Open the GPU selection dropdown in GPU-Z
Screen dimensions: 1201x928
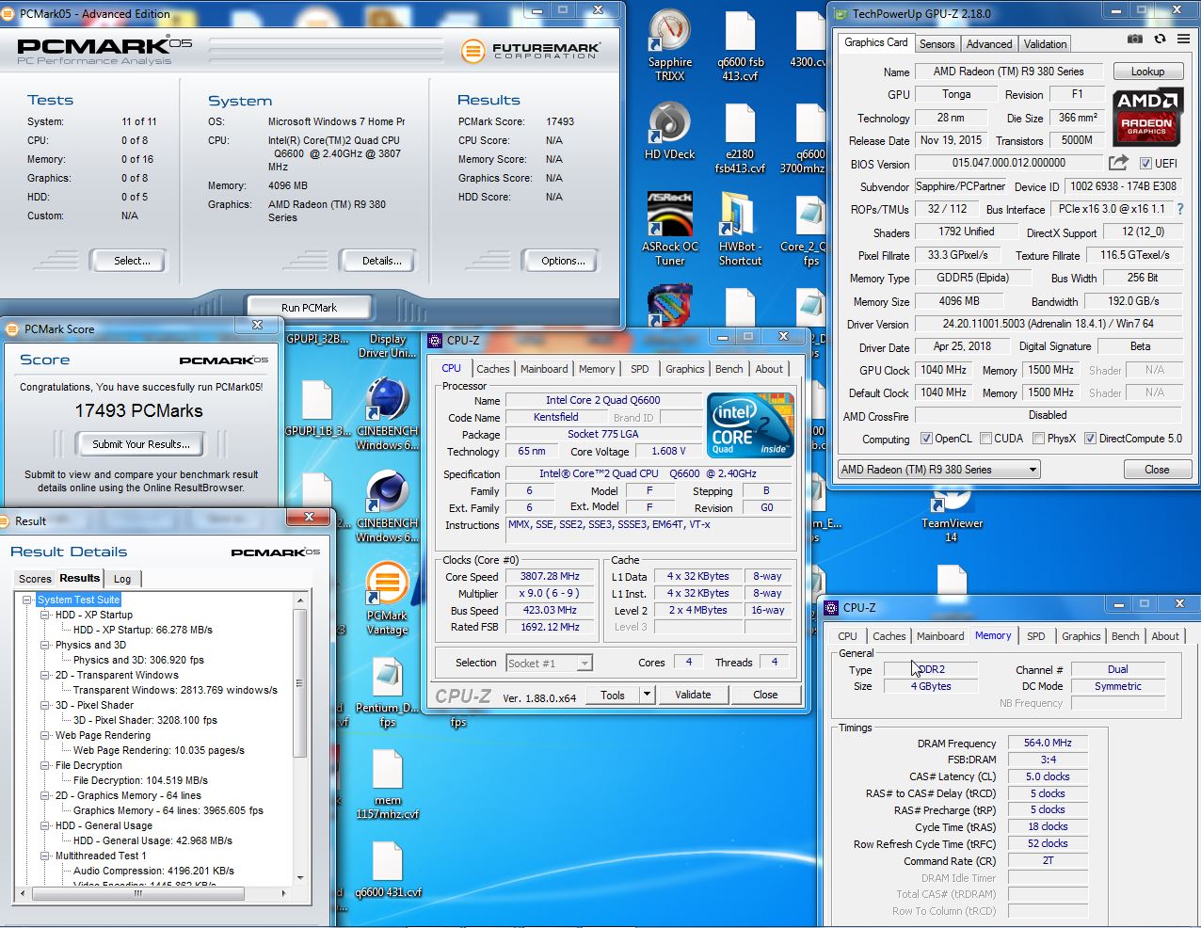click(938, 470)
